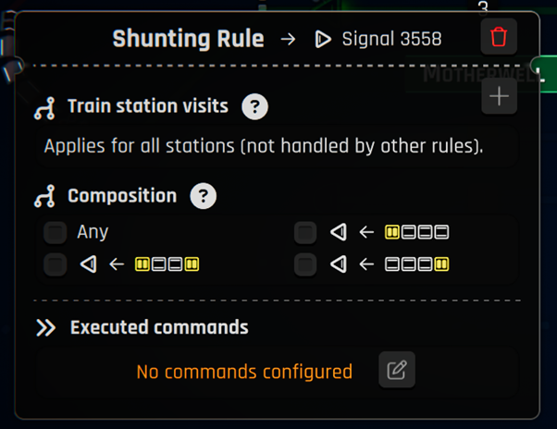The width and height of the screenshot is (557, 429).
Task: Open help for Train station visits
Action: [x=254, y=106]
